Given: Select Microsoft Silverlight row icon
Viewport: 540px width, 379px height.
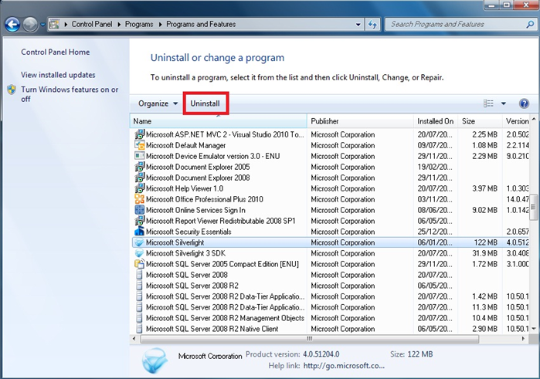Looking at the screenshot, I should pos(139,242).
